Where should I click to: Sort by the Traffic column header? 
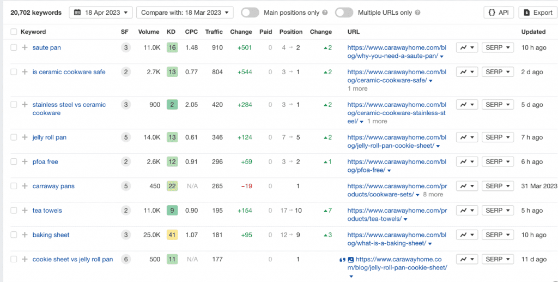pyautogui.click(x=214, y=32)
